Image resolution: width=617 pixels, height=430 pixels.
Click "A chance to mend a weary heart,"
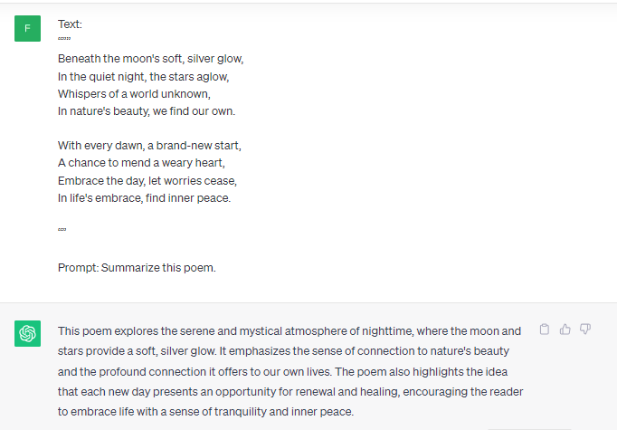141,163
